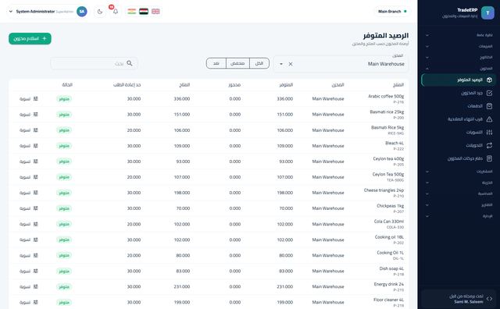
Task: Select the منخفض low-stock filter
Action: 237,63
